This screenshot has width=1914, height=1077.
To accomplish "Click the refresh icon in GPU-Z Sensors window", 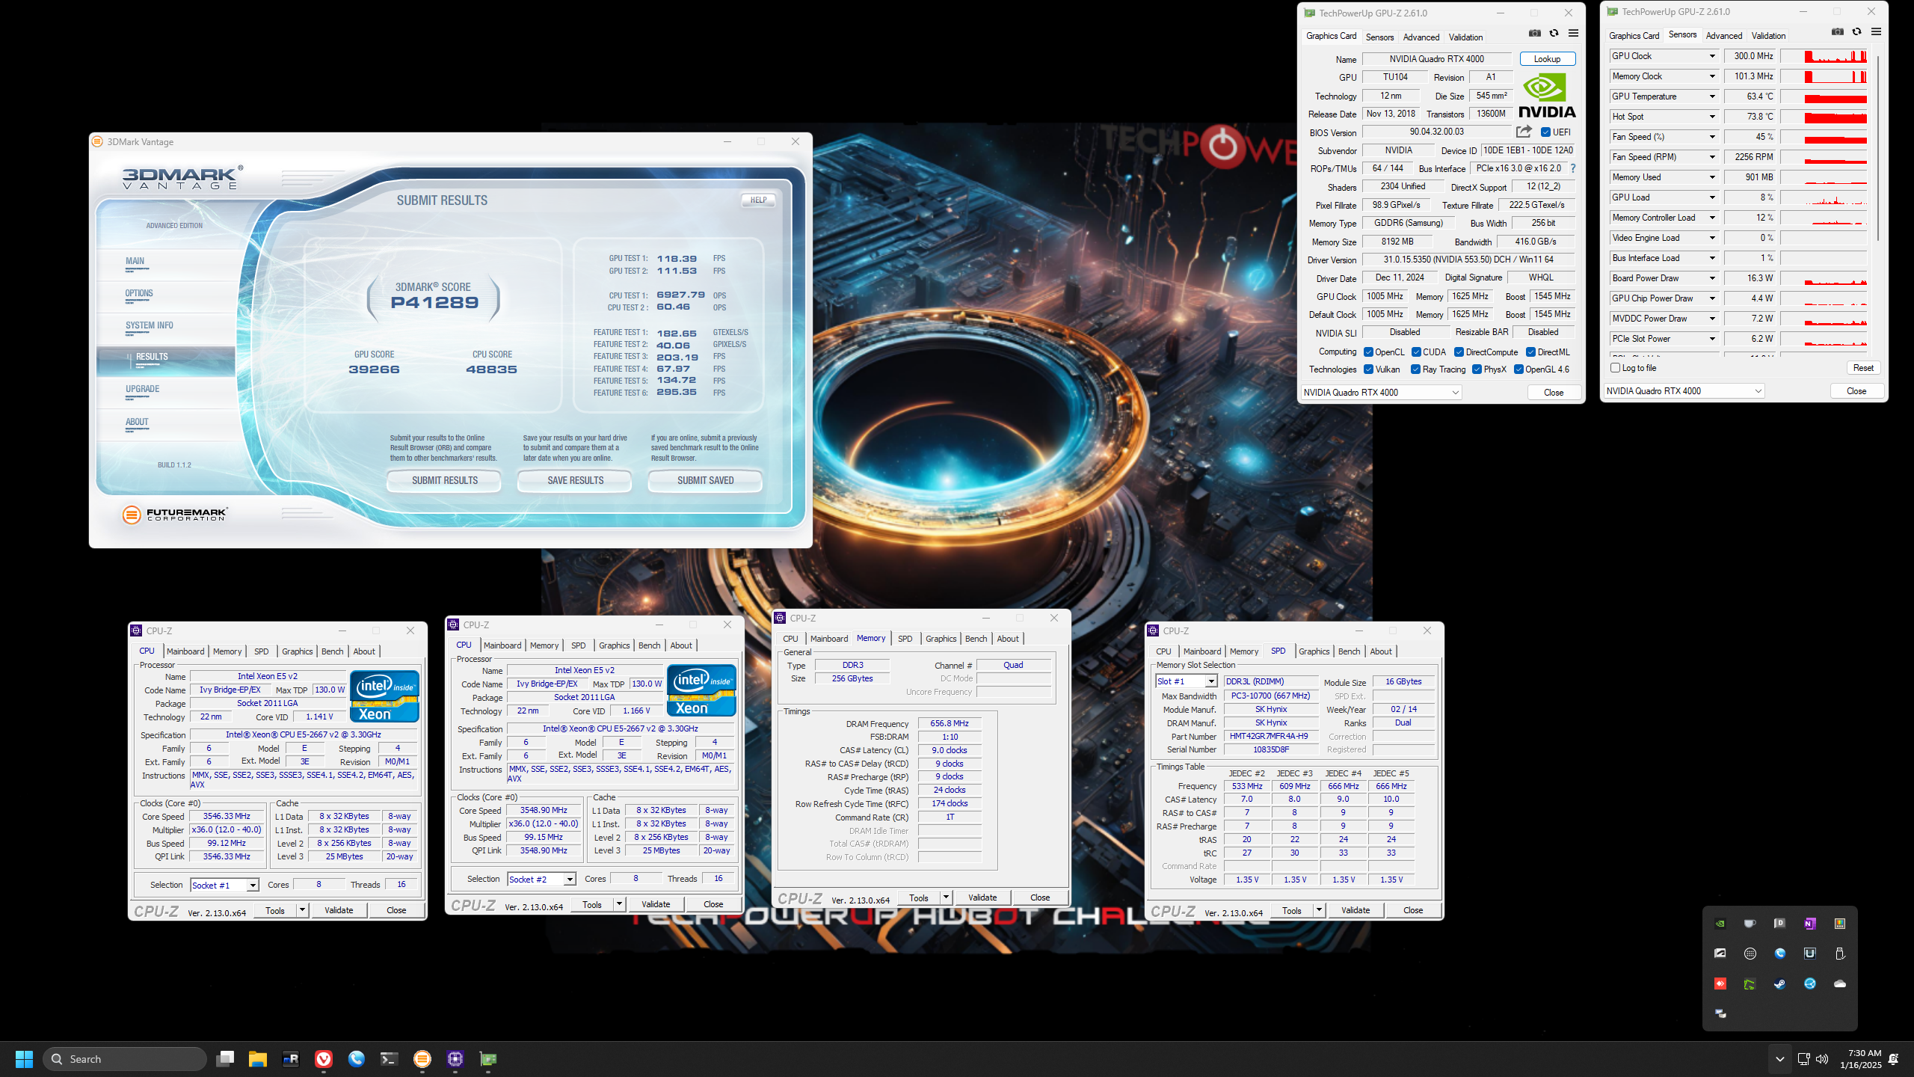I will 1856,31.
